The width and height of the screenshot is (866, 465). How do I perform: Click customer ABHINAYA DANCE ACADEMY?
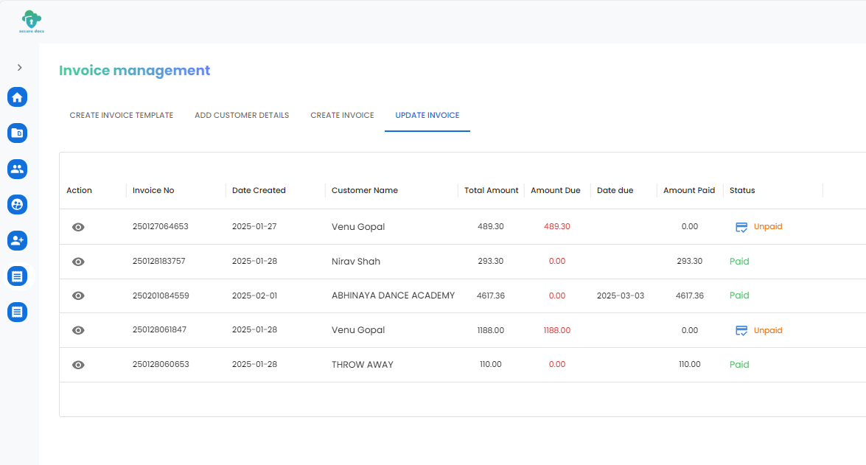pos(394,296)
